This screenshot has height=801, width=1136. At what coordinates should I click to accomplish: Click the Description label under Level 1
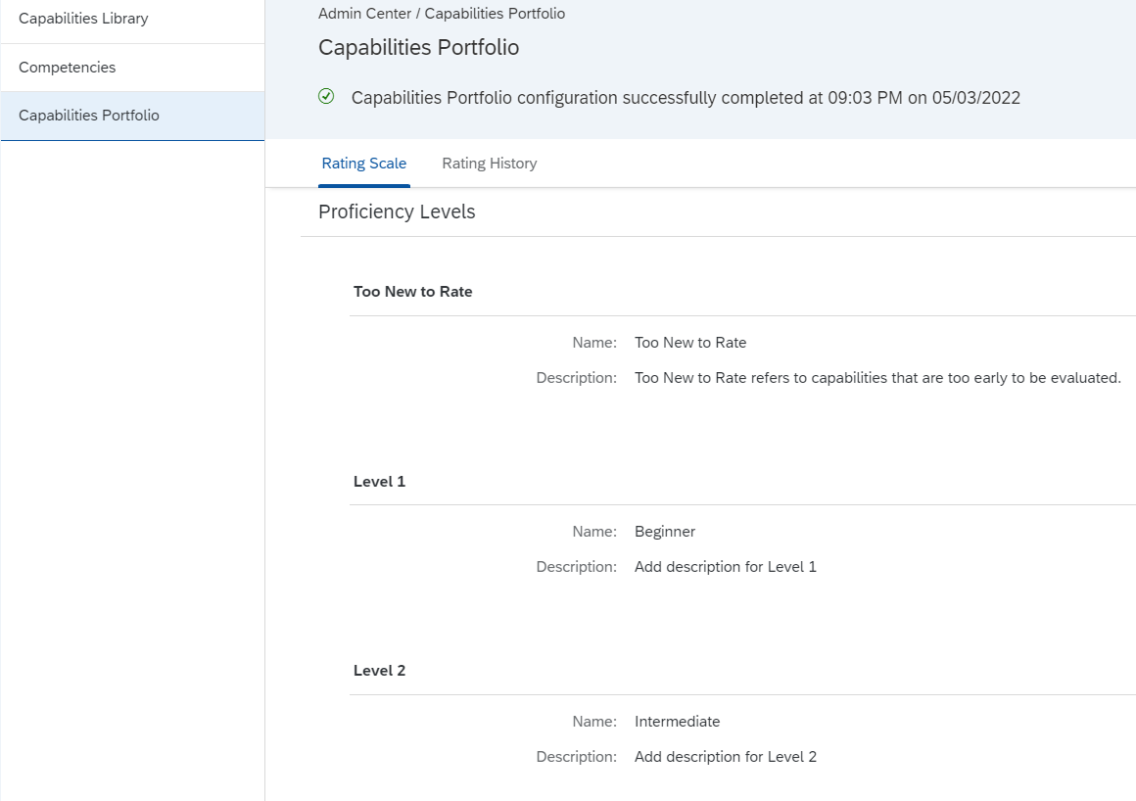coord(577,567)
